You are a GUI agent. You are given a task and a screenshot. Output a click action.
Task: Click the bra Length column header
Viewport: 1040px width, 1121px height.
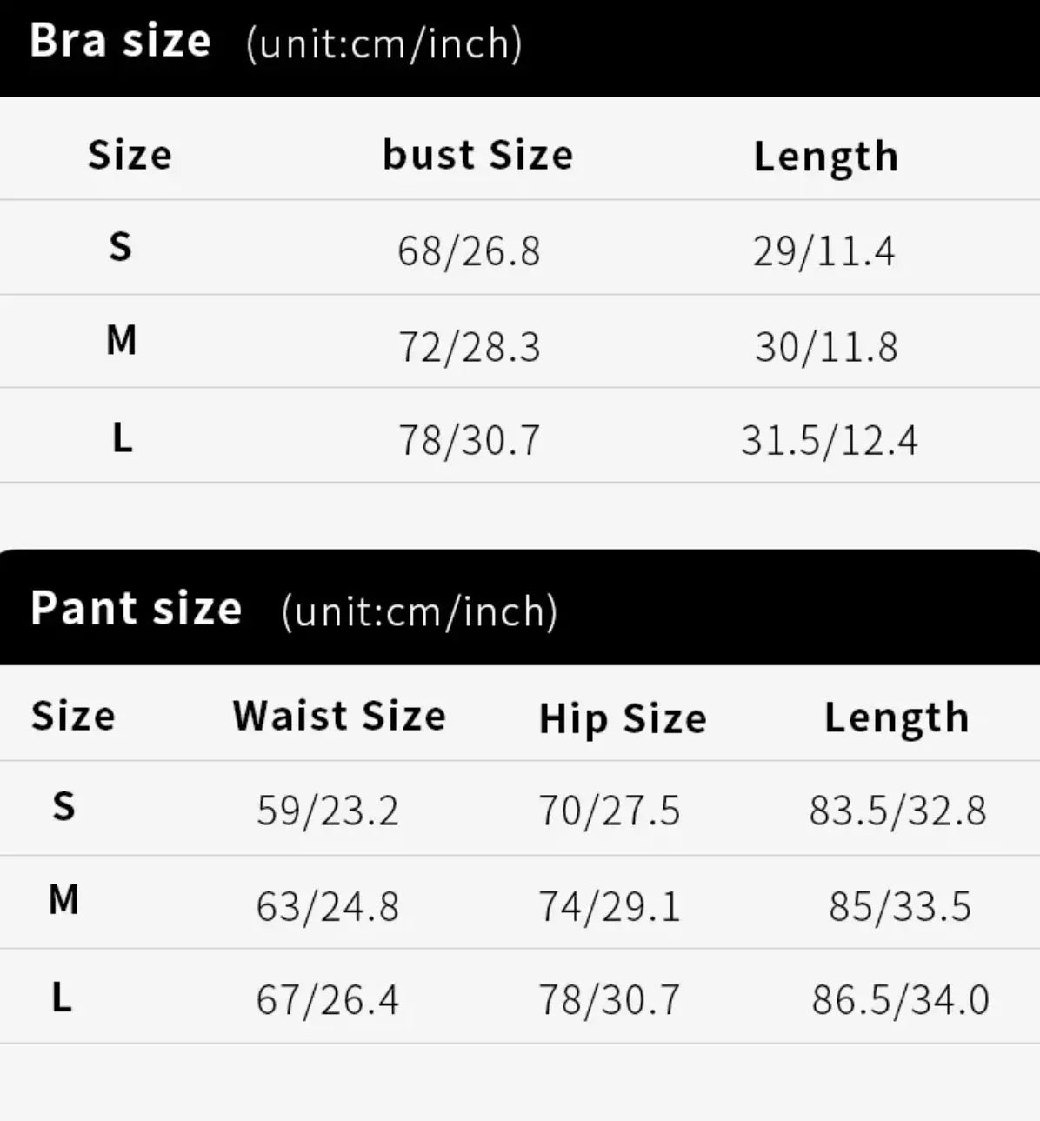[x=826, y=157]
